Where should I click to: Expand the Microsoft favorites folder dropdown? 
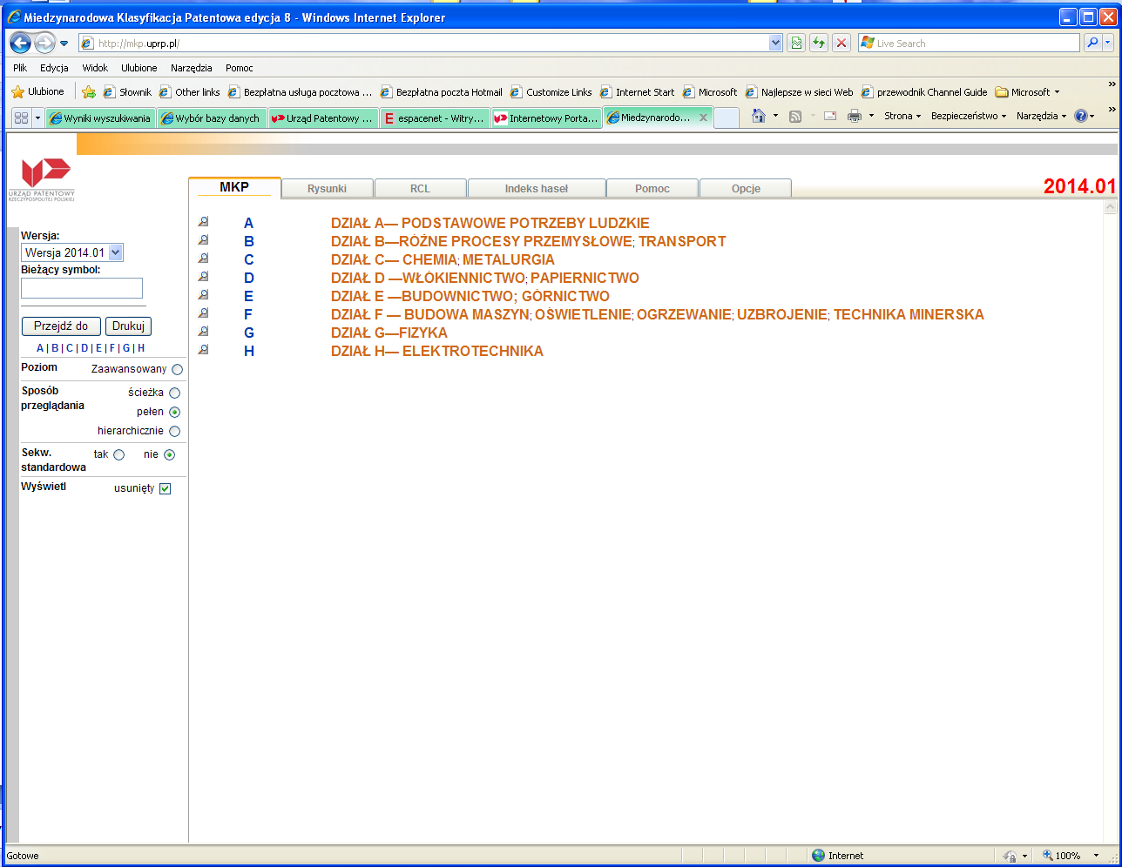1057,92
